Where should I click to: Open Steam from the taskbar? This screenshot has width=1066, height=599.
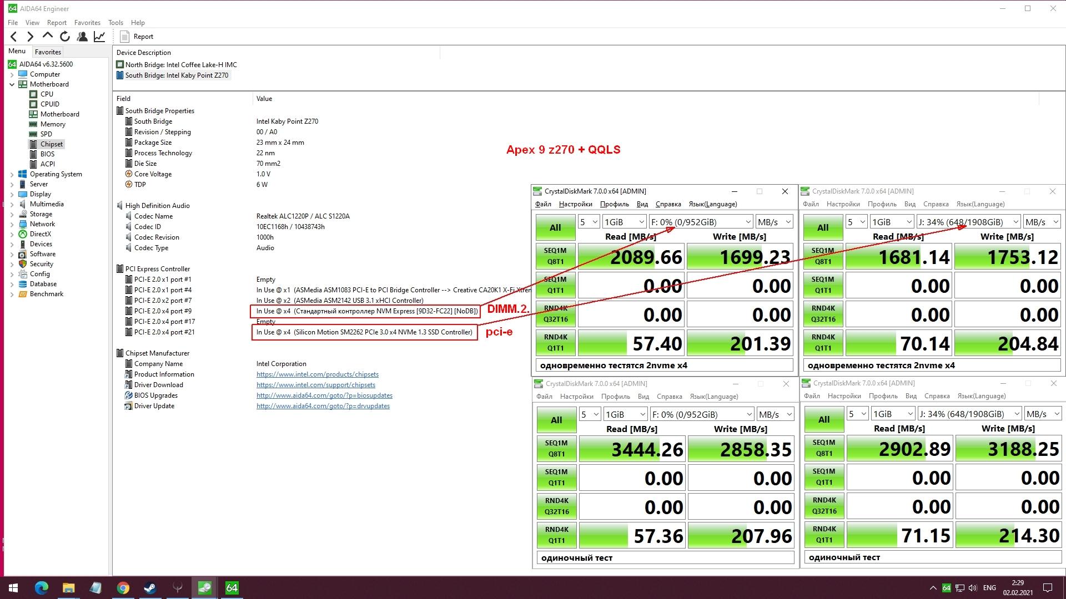(150, 587)
